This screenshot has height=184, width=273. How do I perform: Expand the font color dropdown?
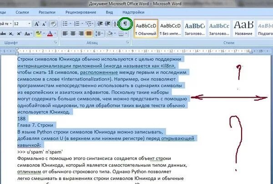coord(55,33)
